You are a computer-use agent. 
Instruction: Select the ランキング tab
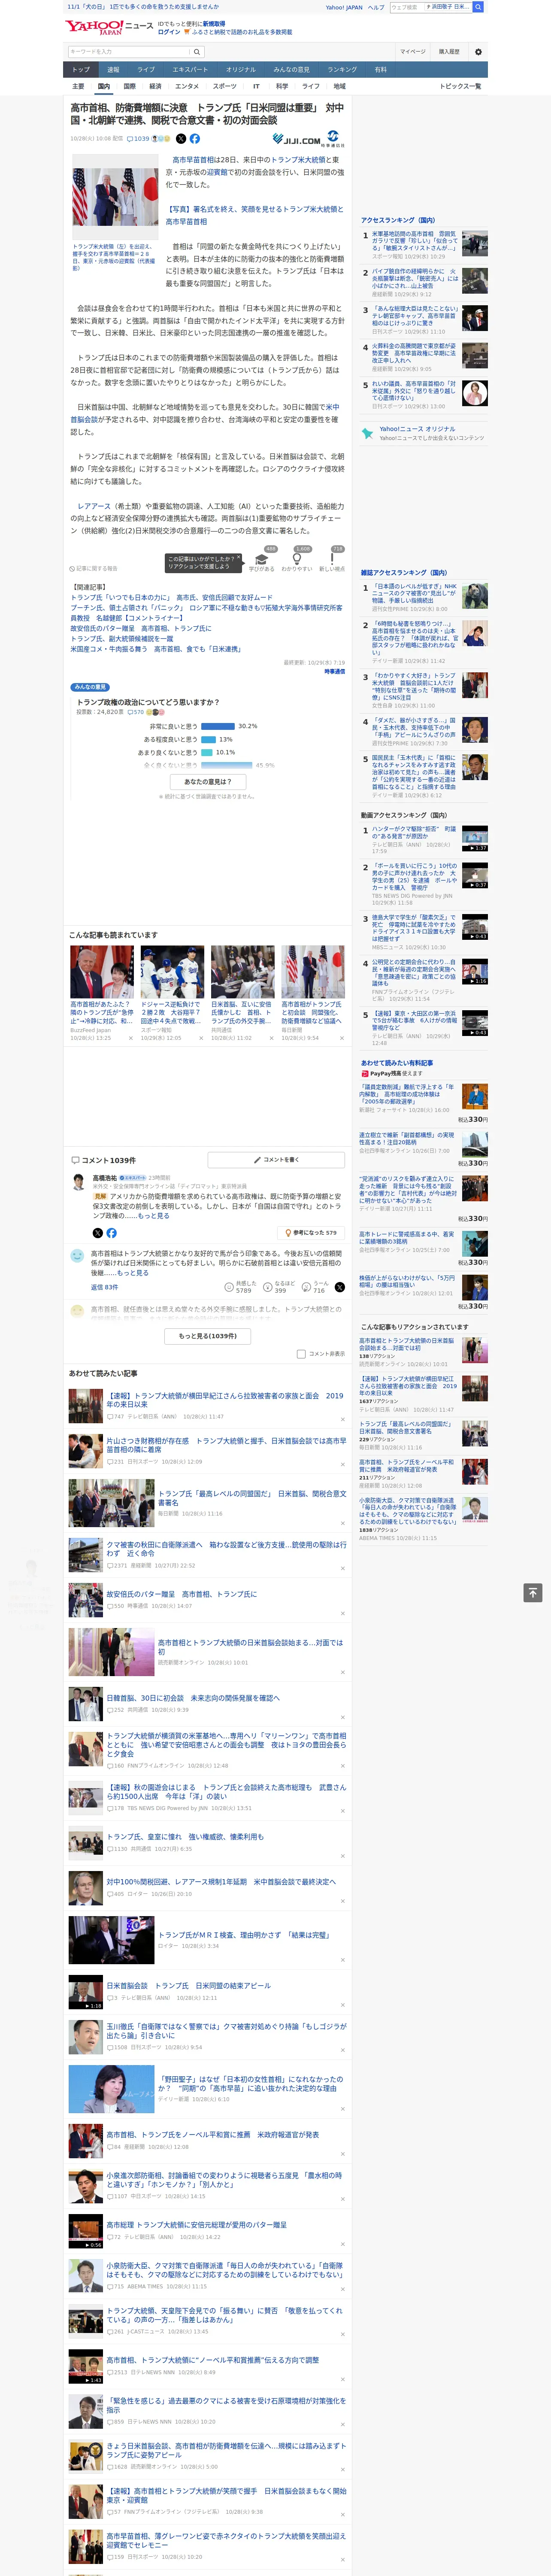(x=342, y=70)
